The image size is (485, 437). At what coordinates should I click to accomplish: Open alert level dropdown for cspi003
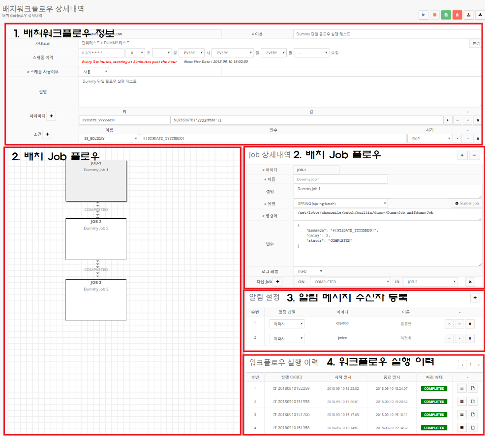click(x=287, y=323)
